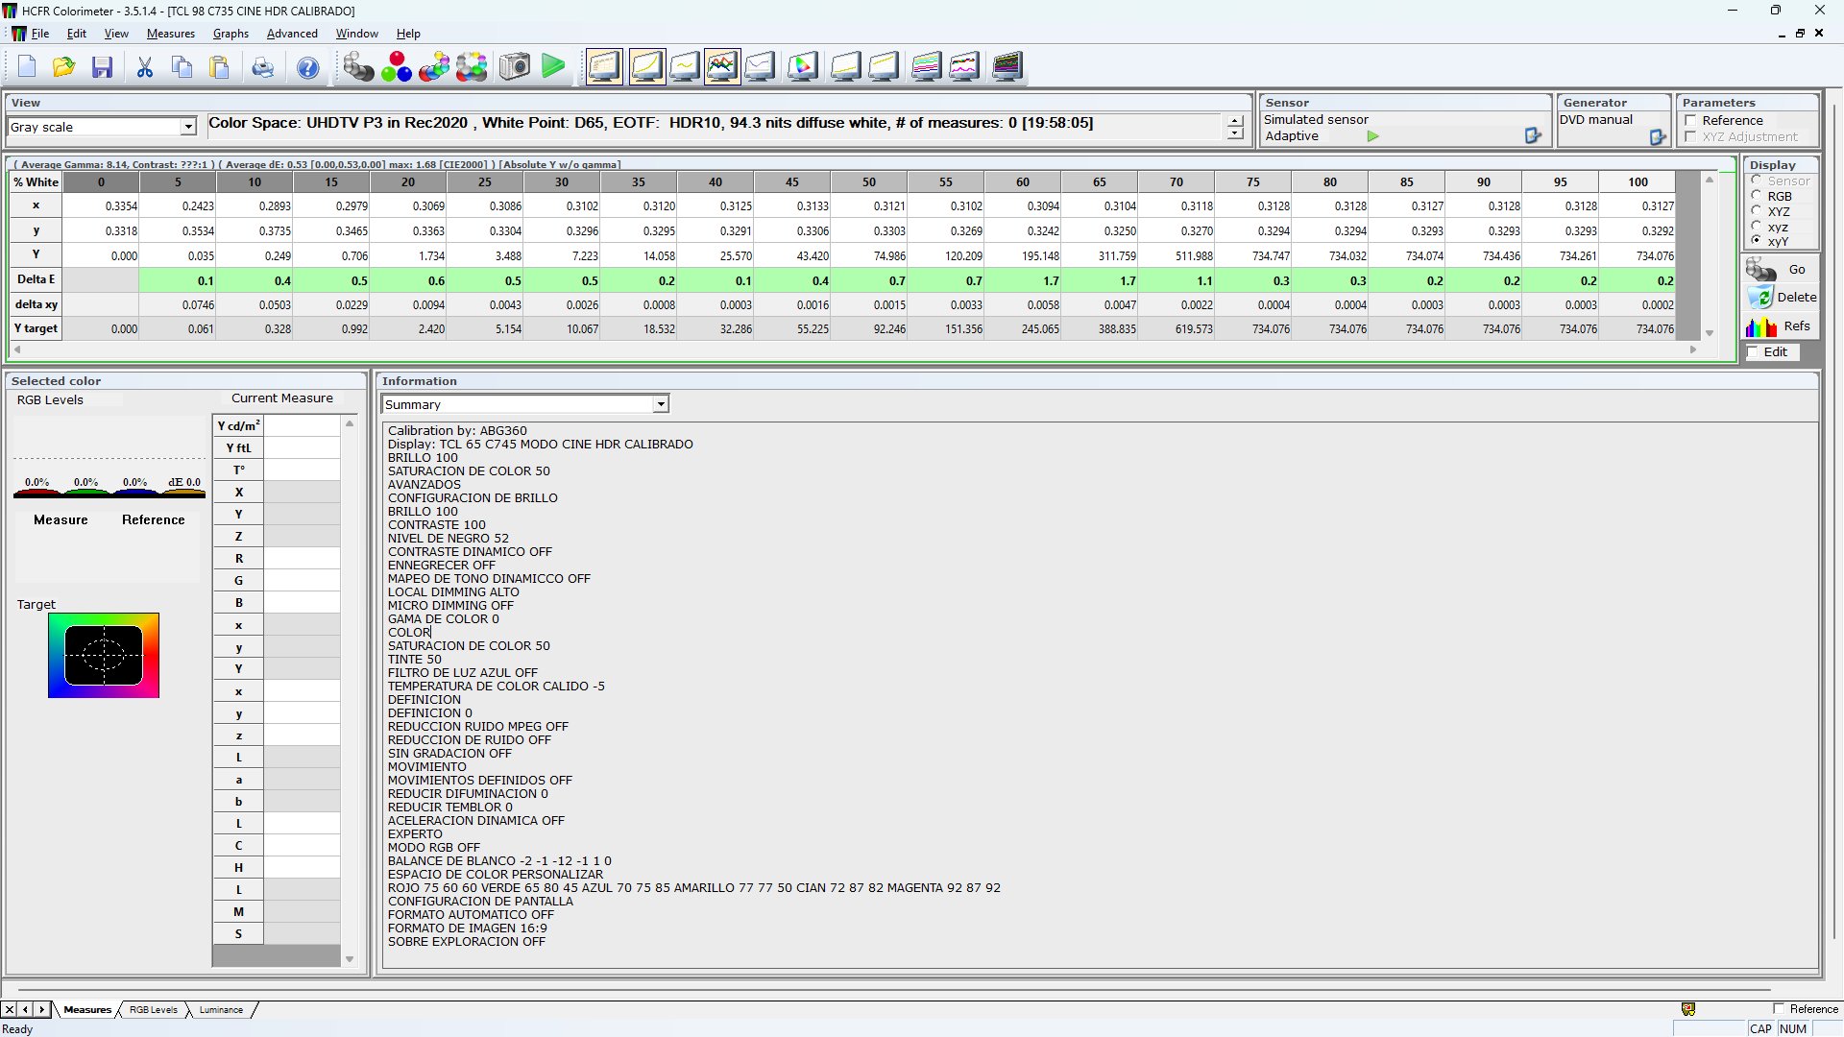Viewport: 1844px width, 1037px height.
Task: Open the Gray scale view dropdown
Action: click(x=188, y=127)
